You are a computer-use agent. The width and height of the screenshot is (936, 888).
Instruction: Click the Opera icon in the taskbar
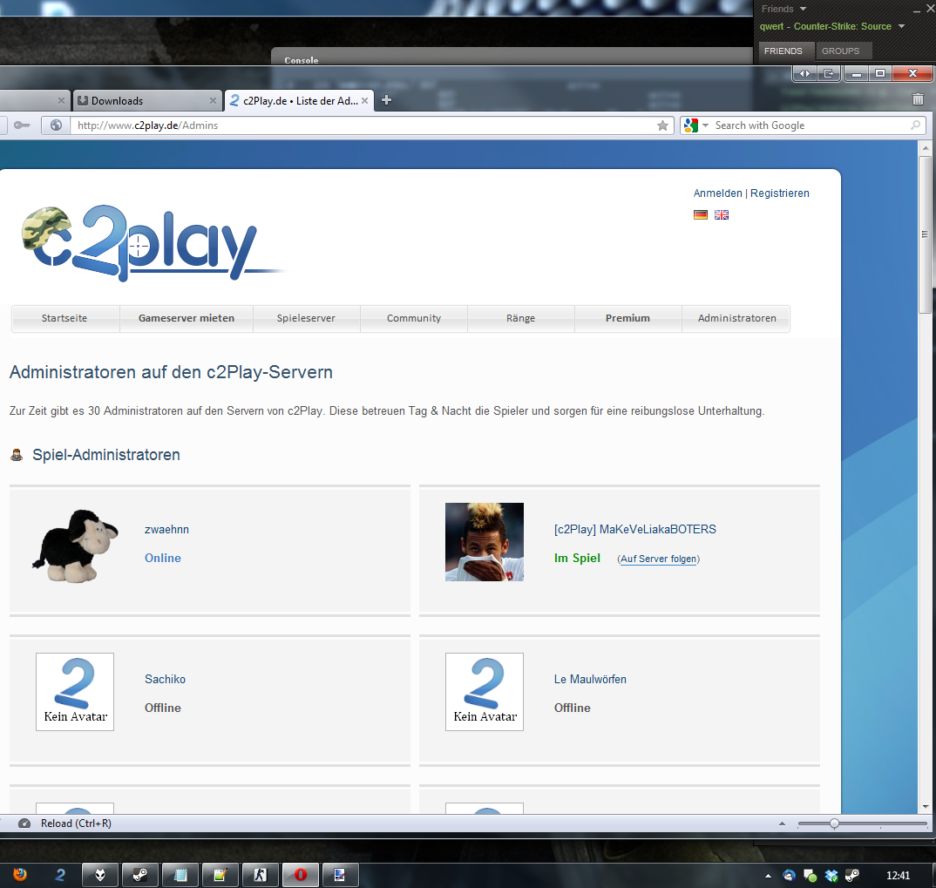(x=300, y=875)
